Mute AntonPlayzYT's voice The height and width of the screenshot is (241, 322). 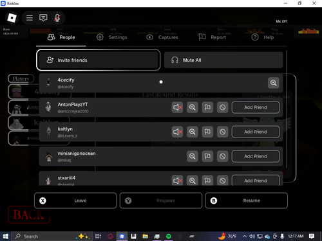pyautogui.click(x=177, y=107)
